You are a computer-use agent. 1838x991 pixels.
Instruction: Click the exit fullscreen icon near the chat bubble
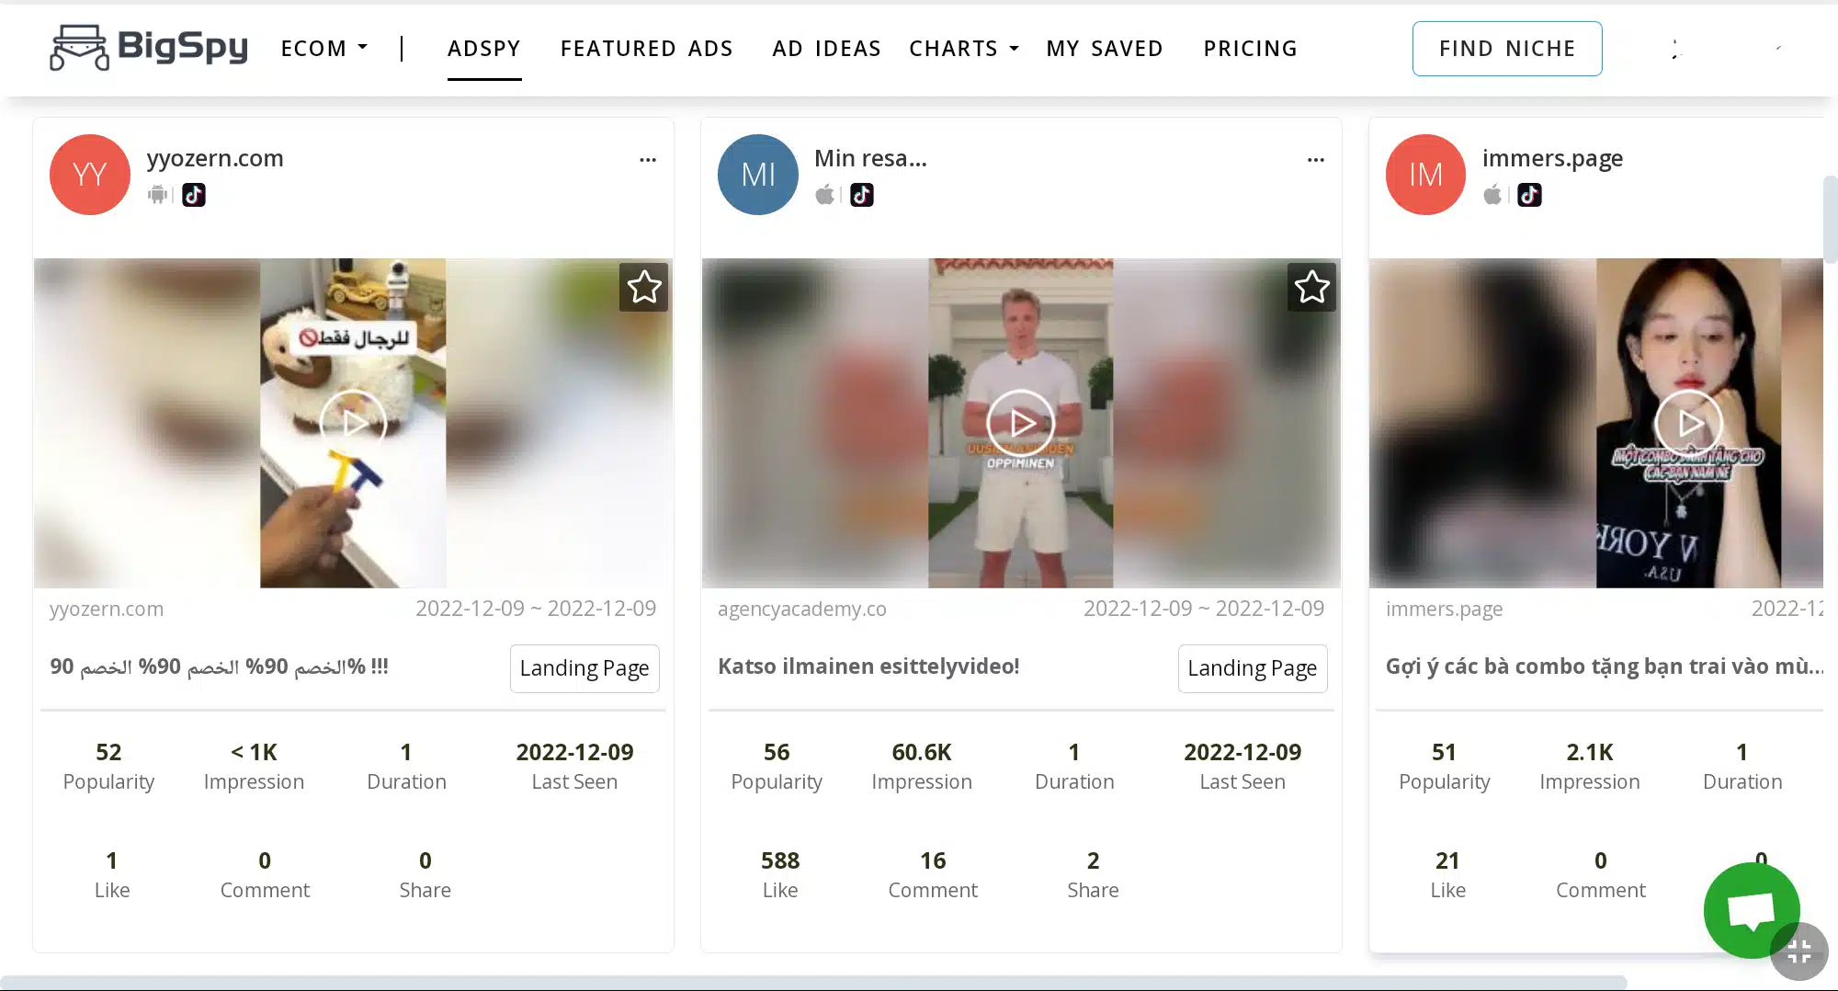1798,953
